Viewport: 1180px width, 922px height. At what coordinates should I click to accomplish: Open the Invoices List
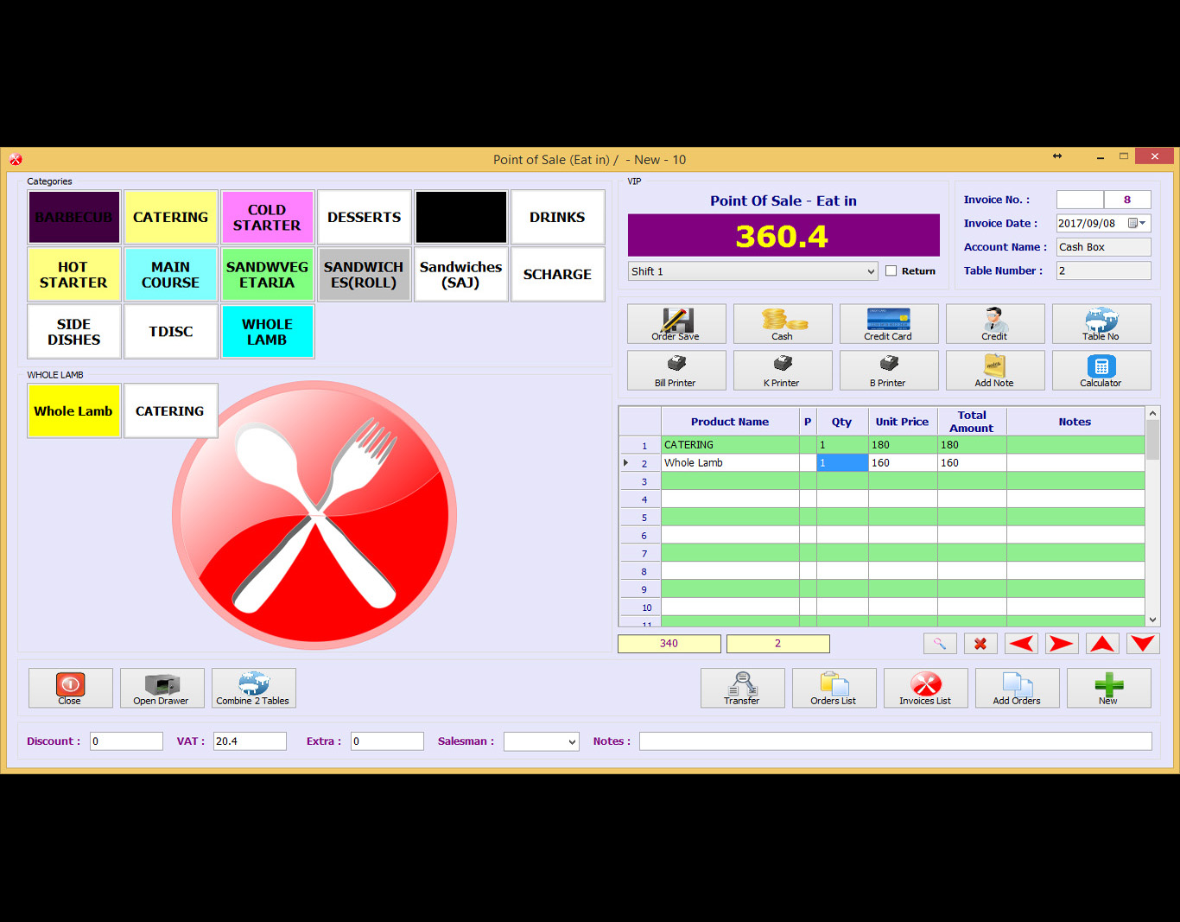pyautogui.click(x=924, y=688)
